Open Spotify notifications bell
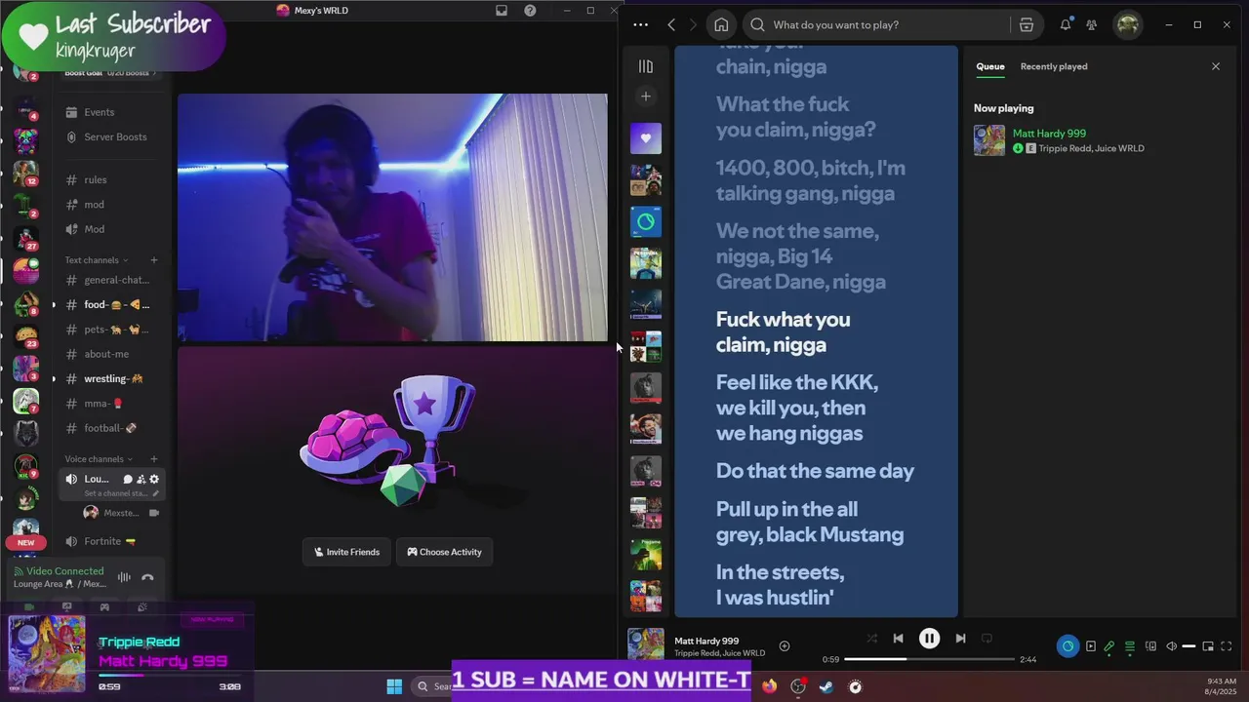This screenshot has height=702, width=1249. 1066,24
